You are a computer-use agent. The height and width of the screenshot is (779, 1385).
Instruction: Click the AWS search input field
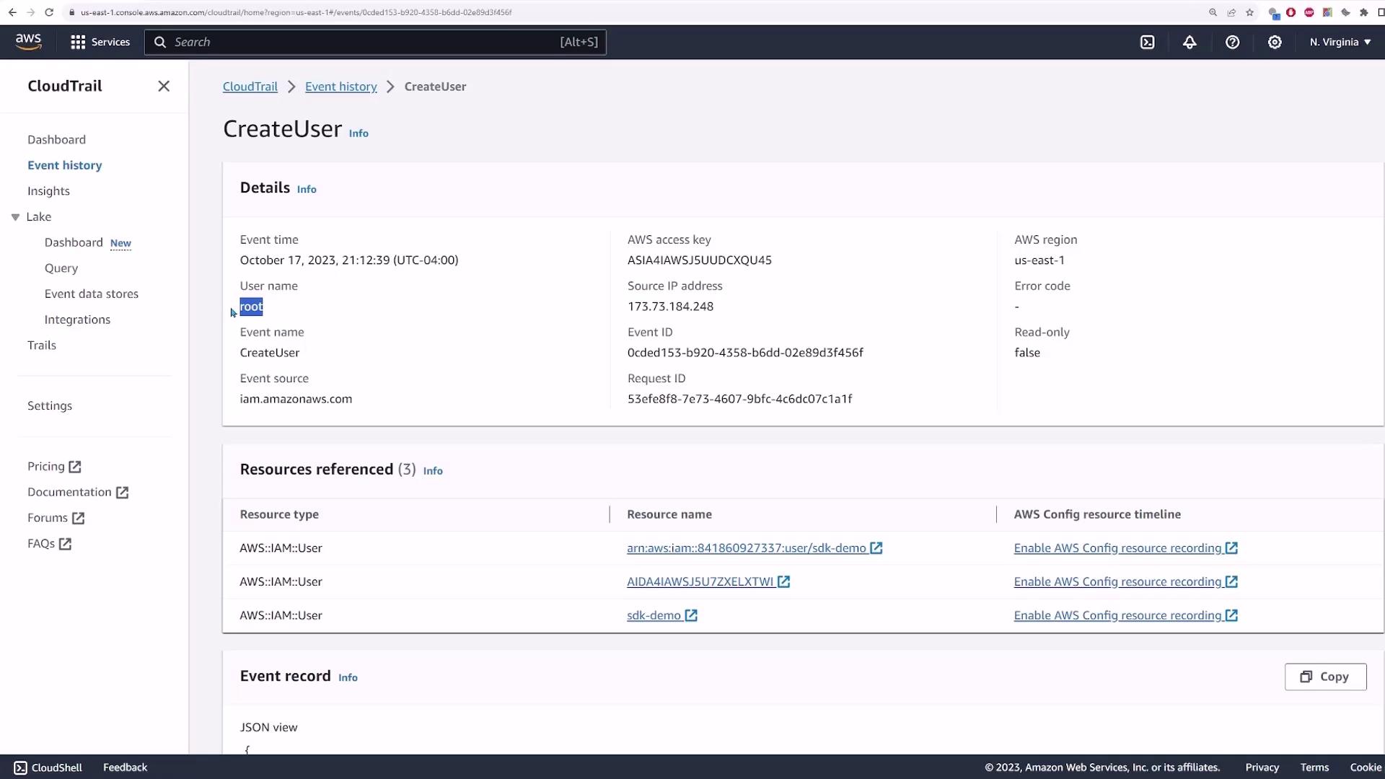click(x=375, y=43)
